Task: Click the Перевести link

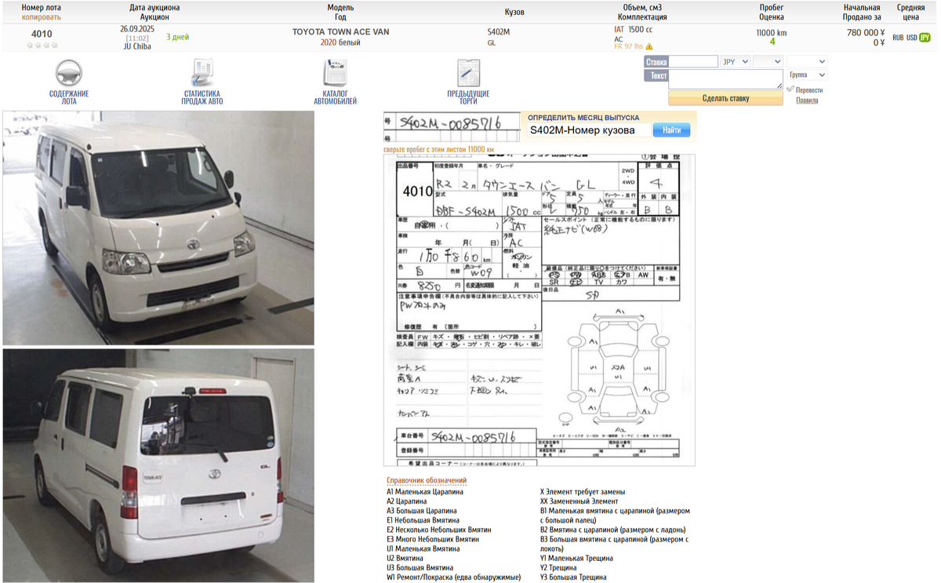Action: (x=809, y=89)
